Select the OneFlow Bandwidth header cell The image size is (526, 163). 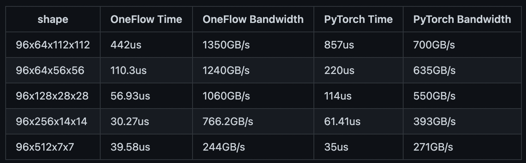tap(253, 20)
